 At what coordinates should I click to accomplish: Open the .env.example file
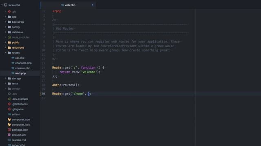coord(20,99)
